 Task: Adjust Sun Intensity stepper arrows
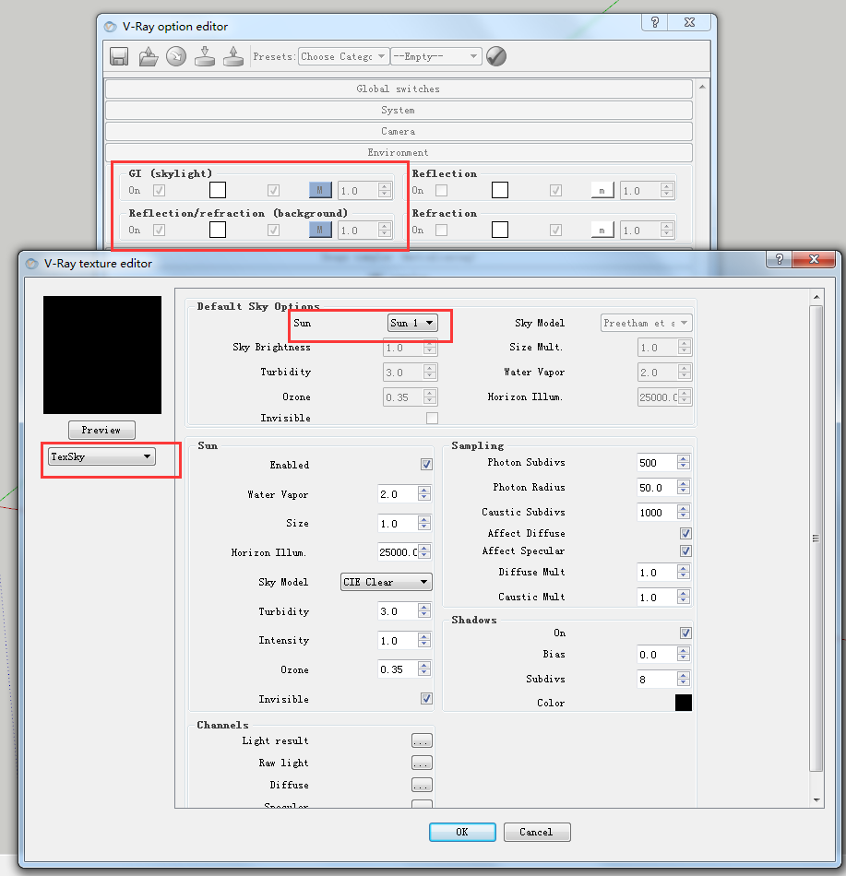(424, 640)
